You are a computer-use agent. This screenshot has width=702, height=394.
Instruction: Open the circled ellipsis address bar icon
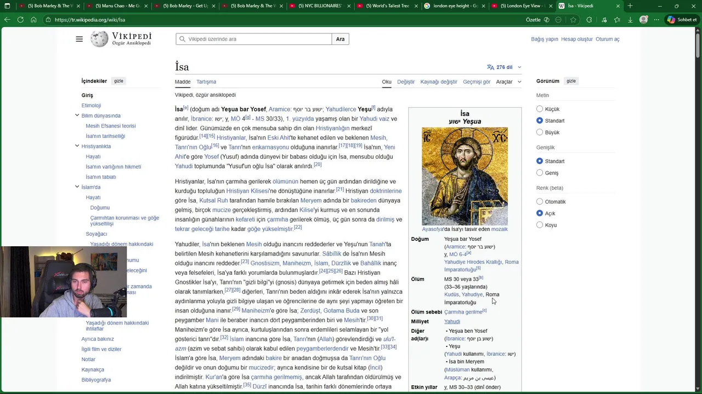pos(558,20)
